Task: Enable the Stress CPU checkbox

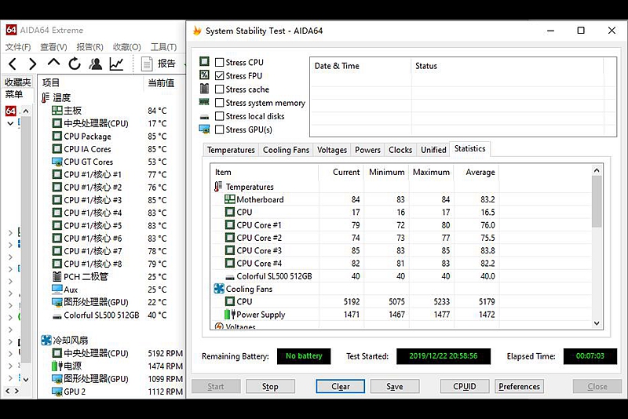Action: coord(220,62)
